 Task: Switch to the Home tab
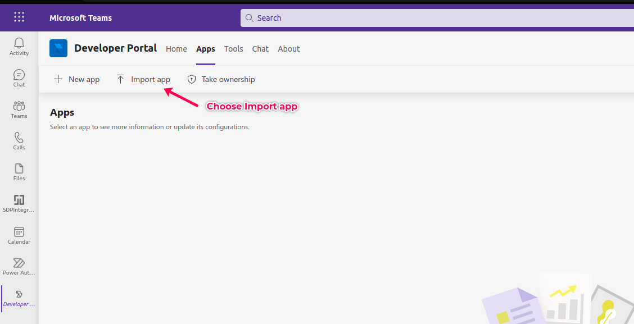pyautogui.click(x=176, y=49)
